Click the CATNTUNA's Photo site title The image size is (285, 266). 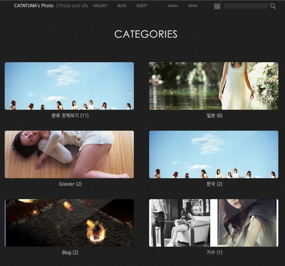coord(34,6)
